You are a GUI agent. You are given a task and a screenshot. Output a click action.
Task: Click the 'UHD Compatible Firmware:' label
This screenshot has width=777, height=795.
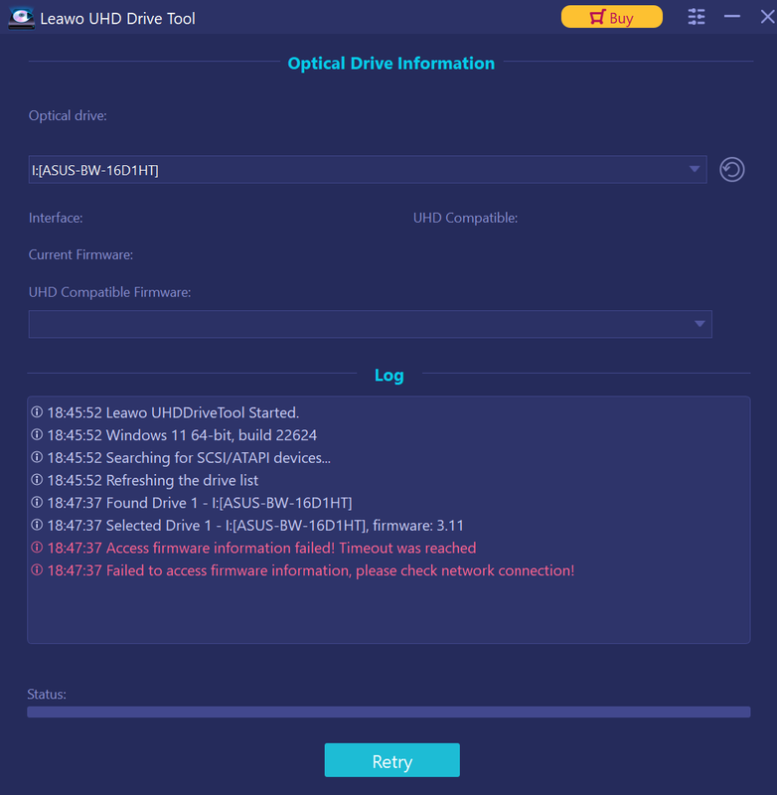[x=109, y=292]
